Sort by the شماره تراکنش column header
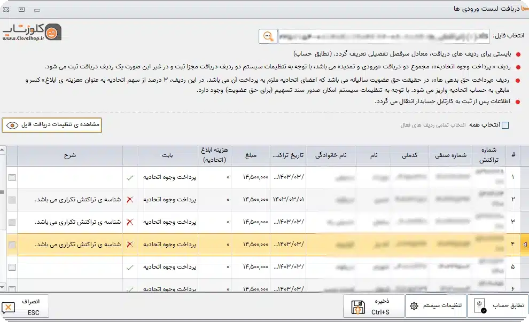 pos(489,155)
